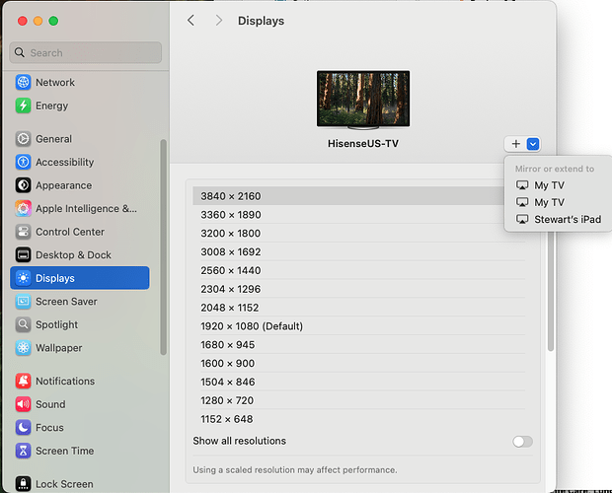Open the add display dropdown arrow
Image resolution: width=612 pixels, height=493 pixels.
[533, 144]
